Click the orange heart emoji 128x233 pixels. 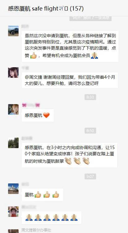click(46, 115)
